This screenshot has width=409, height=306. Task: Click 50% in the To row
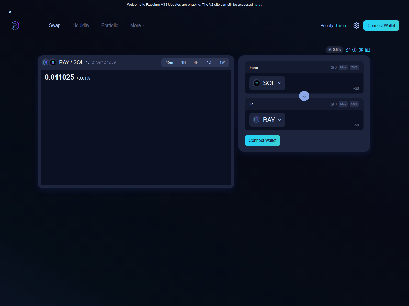click(354, 104)
